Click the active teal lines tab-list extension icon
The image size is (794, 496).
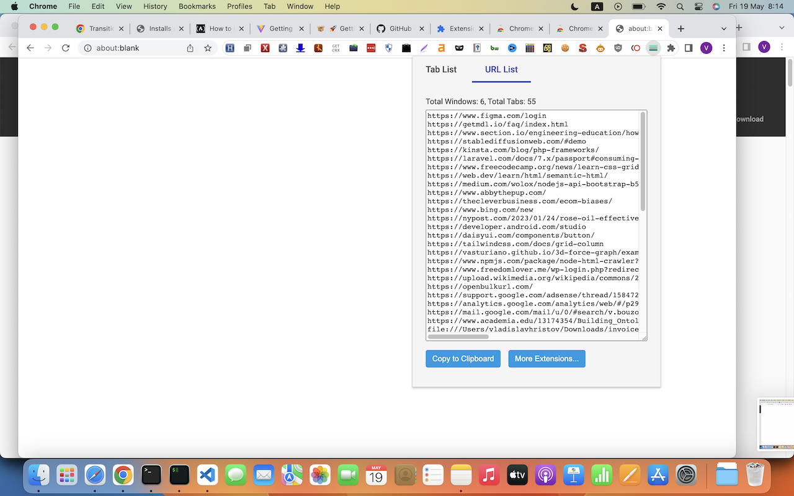click(653, 48)
